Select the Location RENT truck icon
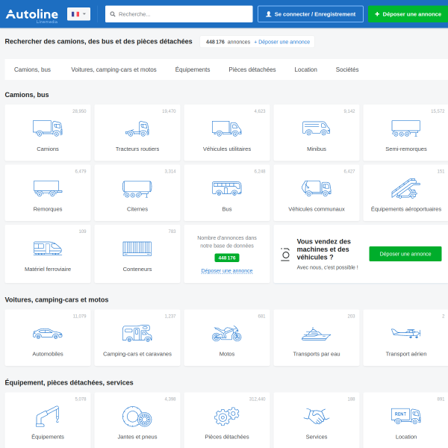Image resolution: width=448 pixels, height=448 pixels. point(405,416)
